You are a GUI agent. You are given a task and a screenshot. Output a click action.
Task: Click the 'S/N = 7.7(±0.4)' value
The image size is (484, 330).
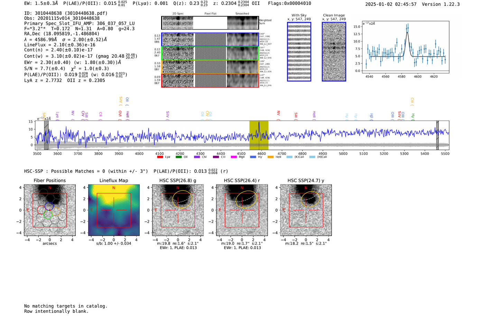(45, 68)
